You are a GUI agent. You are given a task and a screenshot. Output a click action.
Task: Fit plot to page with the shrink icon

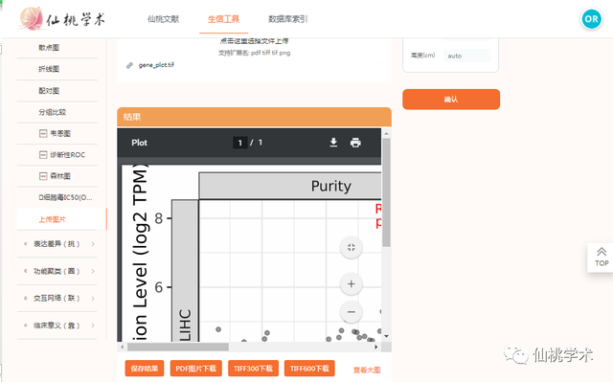click(x=352, y=247)
